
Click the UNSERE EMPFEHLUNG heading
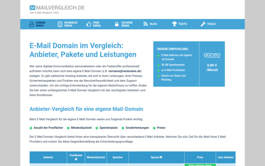point(173,49)
